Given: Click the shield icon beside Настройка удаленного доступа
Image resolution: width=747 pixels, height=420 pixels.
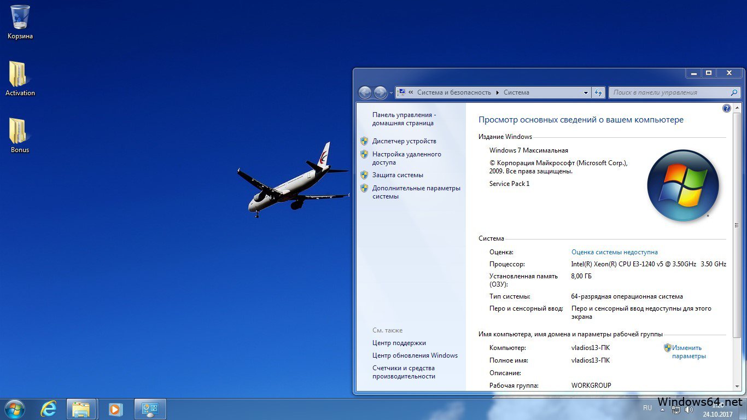Looking at the screenshot, I should point(364,154).
